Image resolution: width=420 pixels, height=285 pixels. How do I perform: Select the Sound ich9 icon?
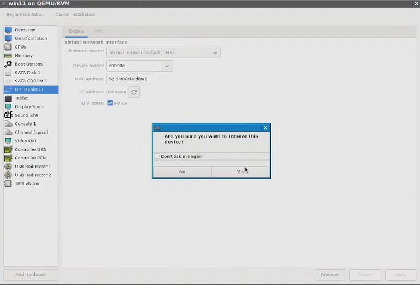[8, 115]
